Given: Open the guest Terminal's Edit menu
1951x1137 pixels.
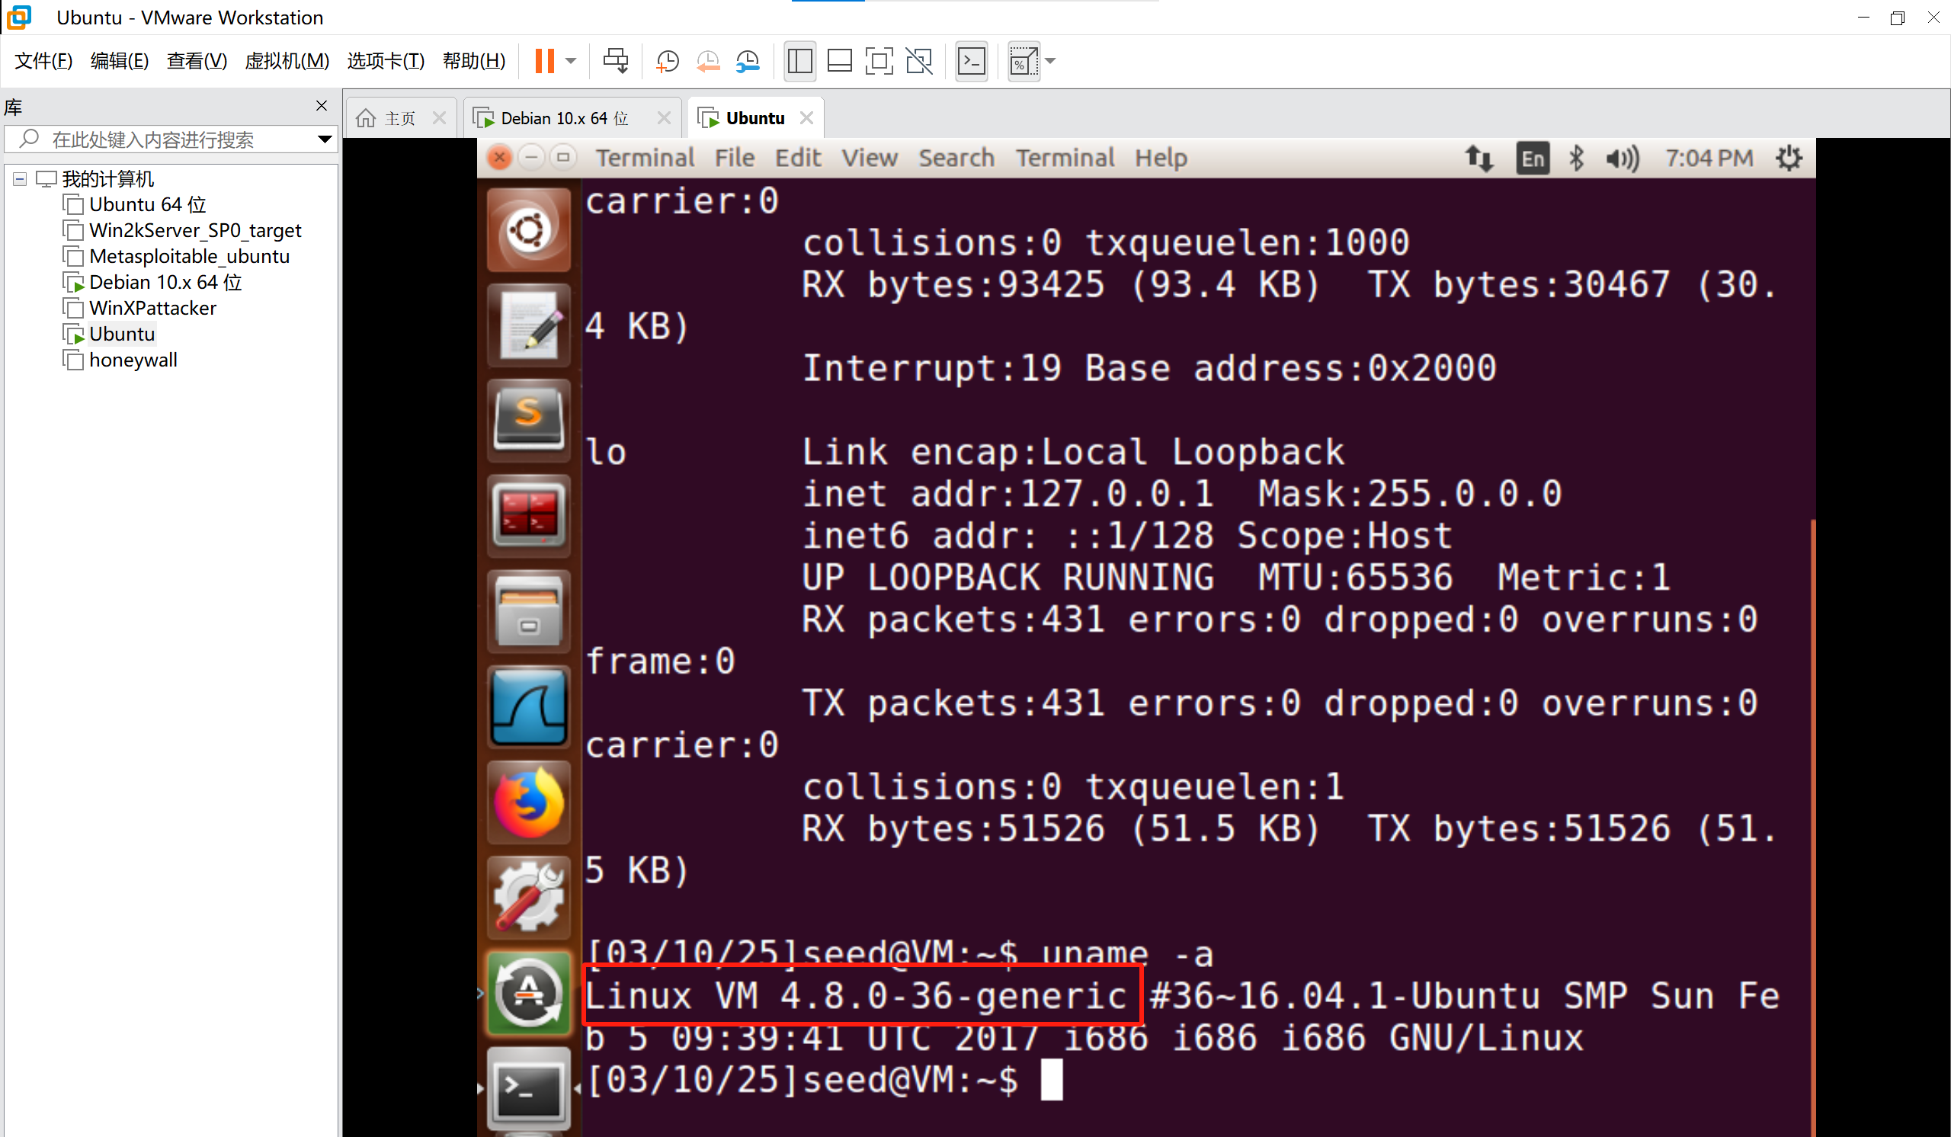Looking at the screenshot, I should coord(796,158).
